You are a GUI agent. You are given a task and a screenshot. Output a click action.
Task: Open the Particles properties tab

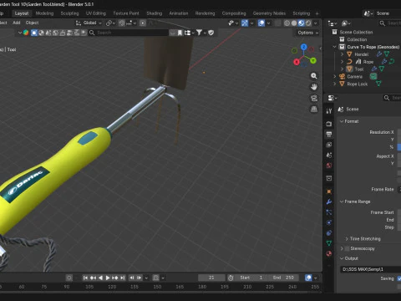tap(329, 212)
